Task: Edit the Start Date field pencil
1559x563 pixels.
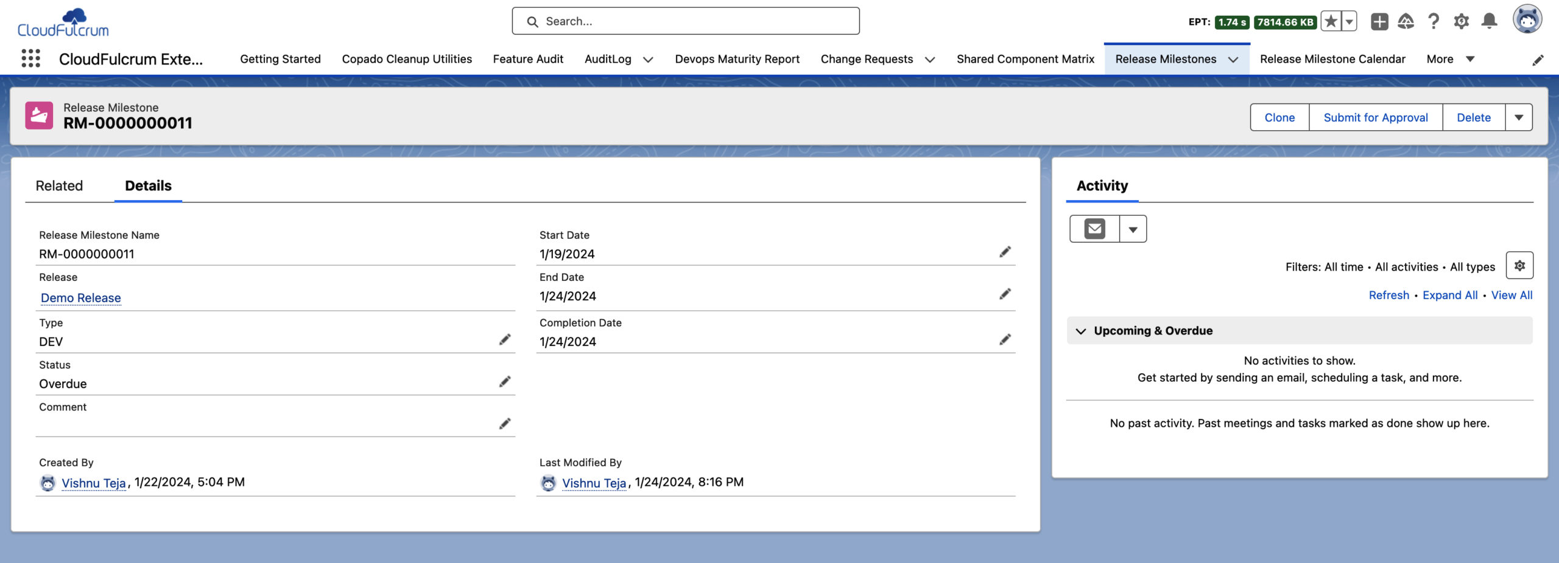Action: pos(1005,252)
